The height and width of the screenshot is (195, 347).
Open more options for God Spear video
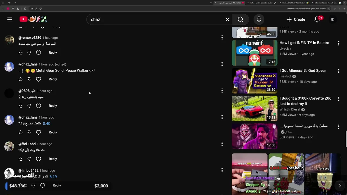pos(339,71)
